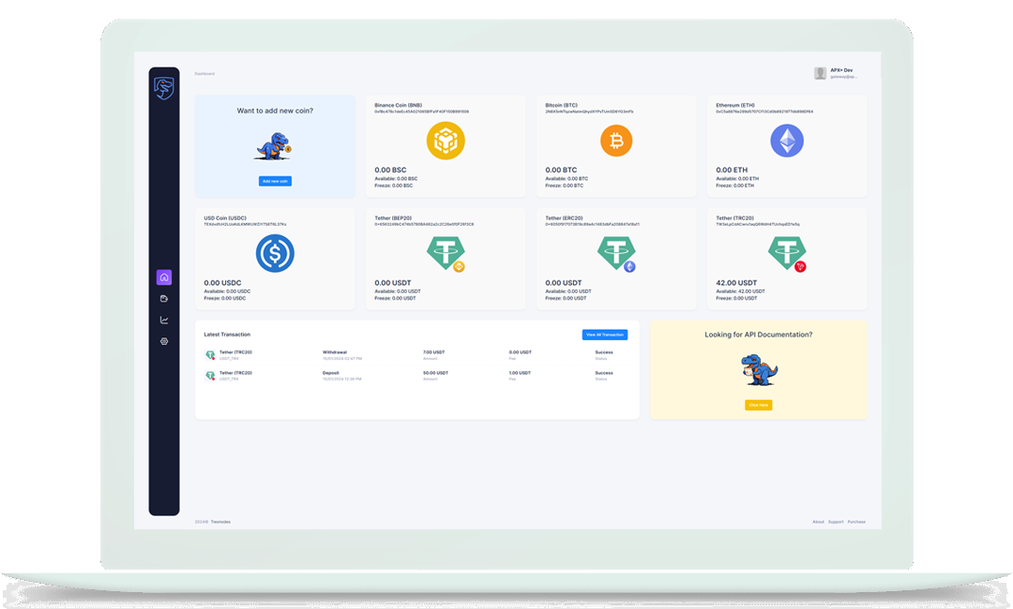The image size is (1013, 609).
Task: Click the USD Coin (USDC) title
Action: [x=227, y=218]
